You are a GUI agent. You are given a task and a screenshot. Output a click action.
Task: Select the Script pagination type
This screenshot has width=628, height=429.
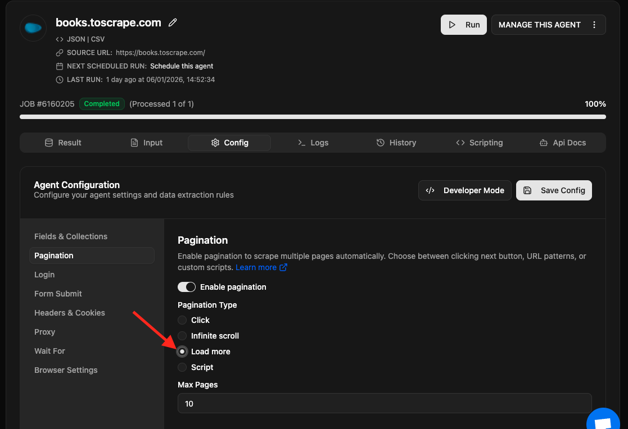(x=182, y=367)
